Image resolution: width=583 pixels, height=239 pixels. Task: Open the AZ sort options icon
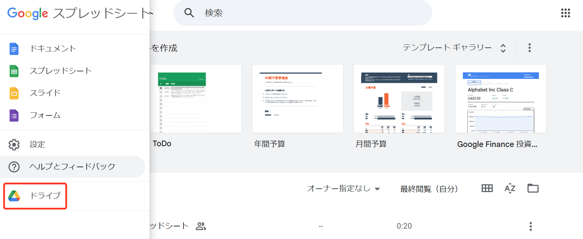click(x=510, y=188)
